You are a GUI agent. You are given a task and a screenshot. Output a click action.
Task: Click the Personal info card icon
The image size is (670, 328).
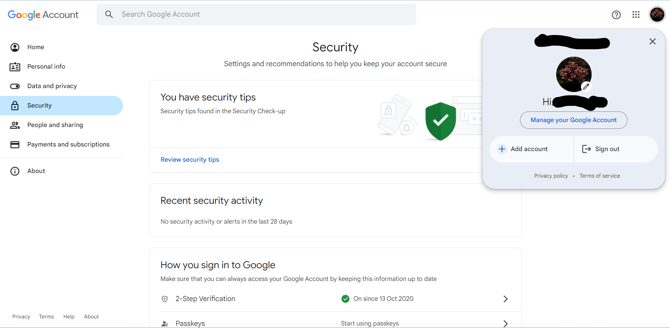coord(15,67)
